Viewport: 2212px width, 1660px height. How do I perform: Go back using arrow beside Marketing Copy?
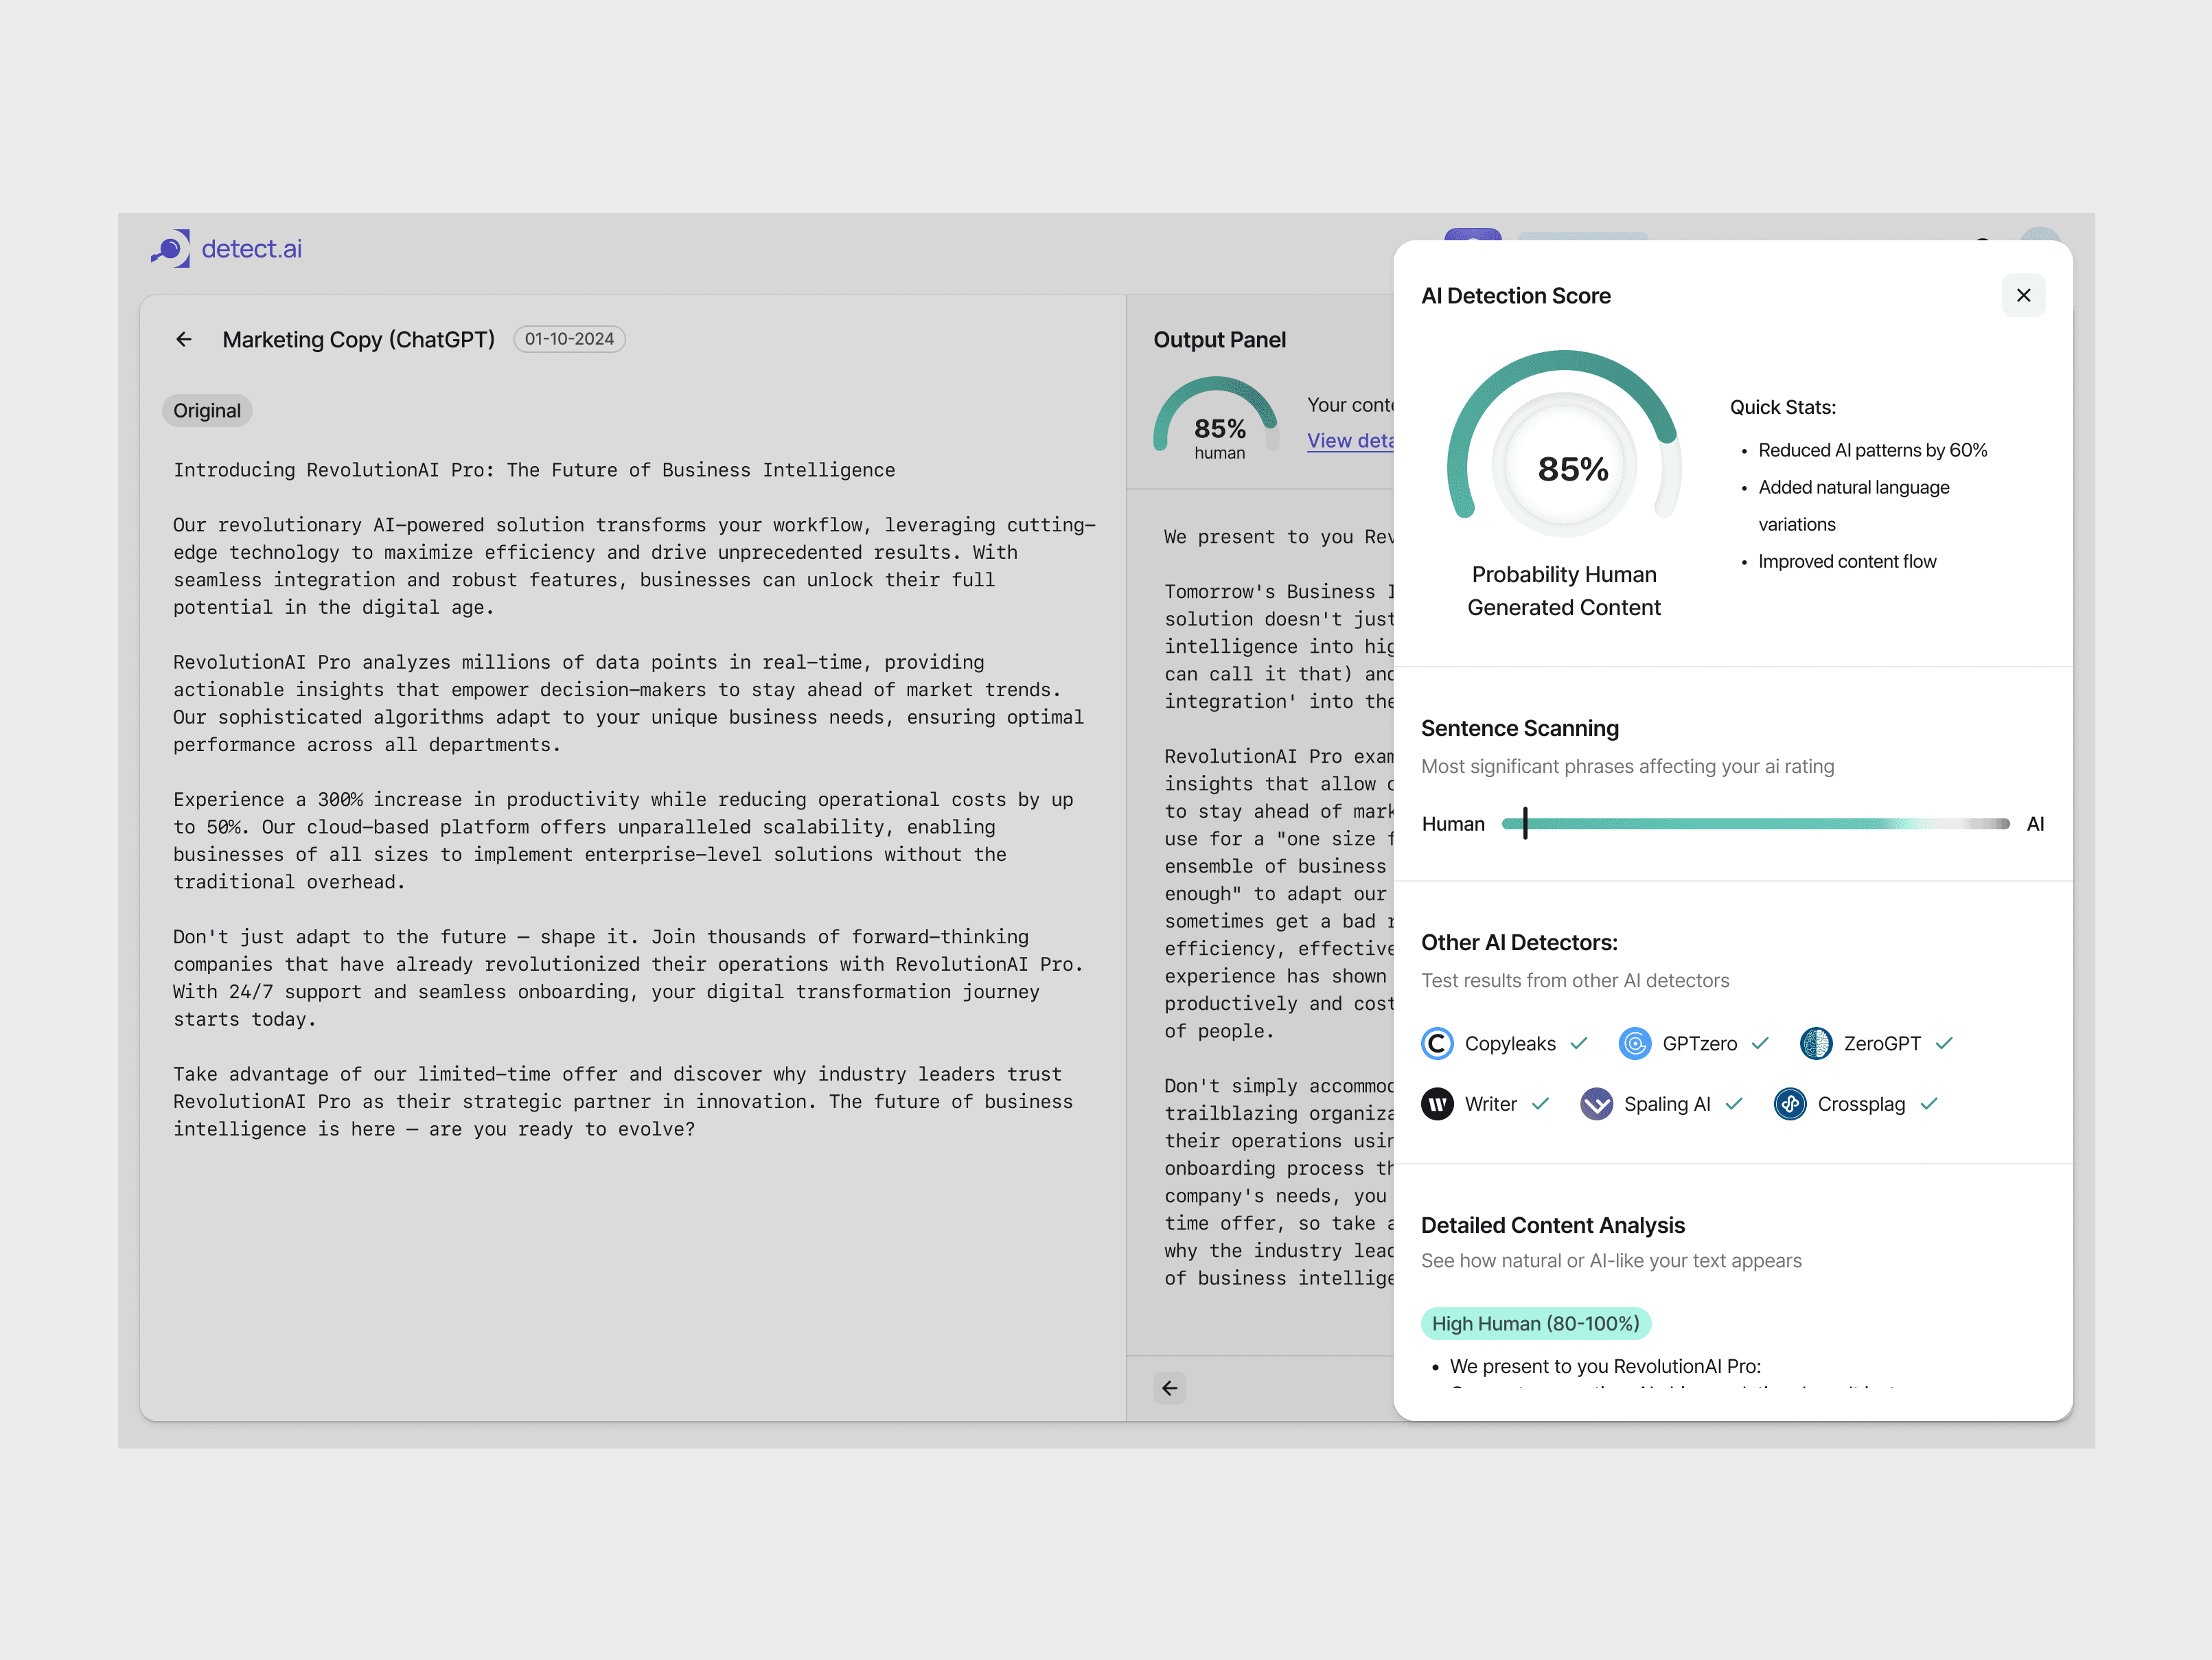coord(184,339)
